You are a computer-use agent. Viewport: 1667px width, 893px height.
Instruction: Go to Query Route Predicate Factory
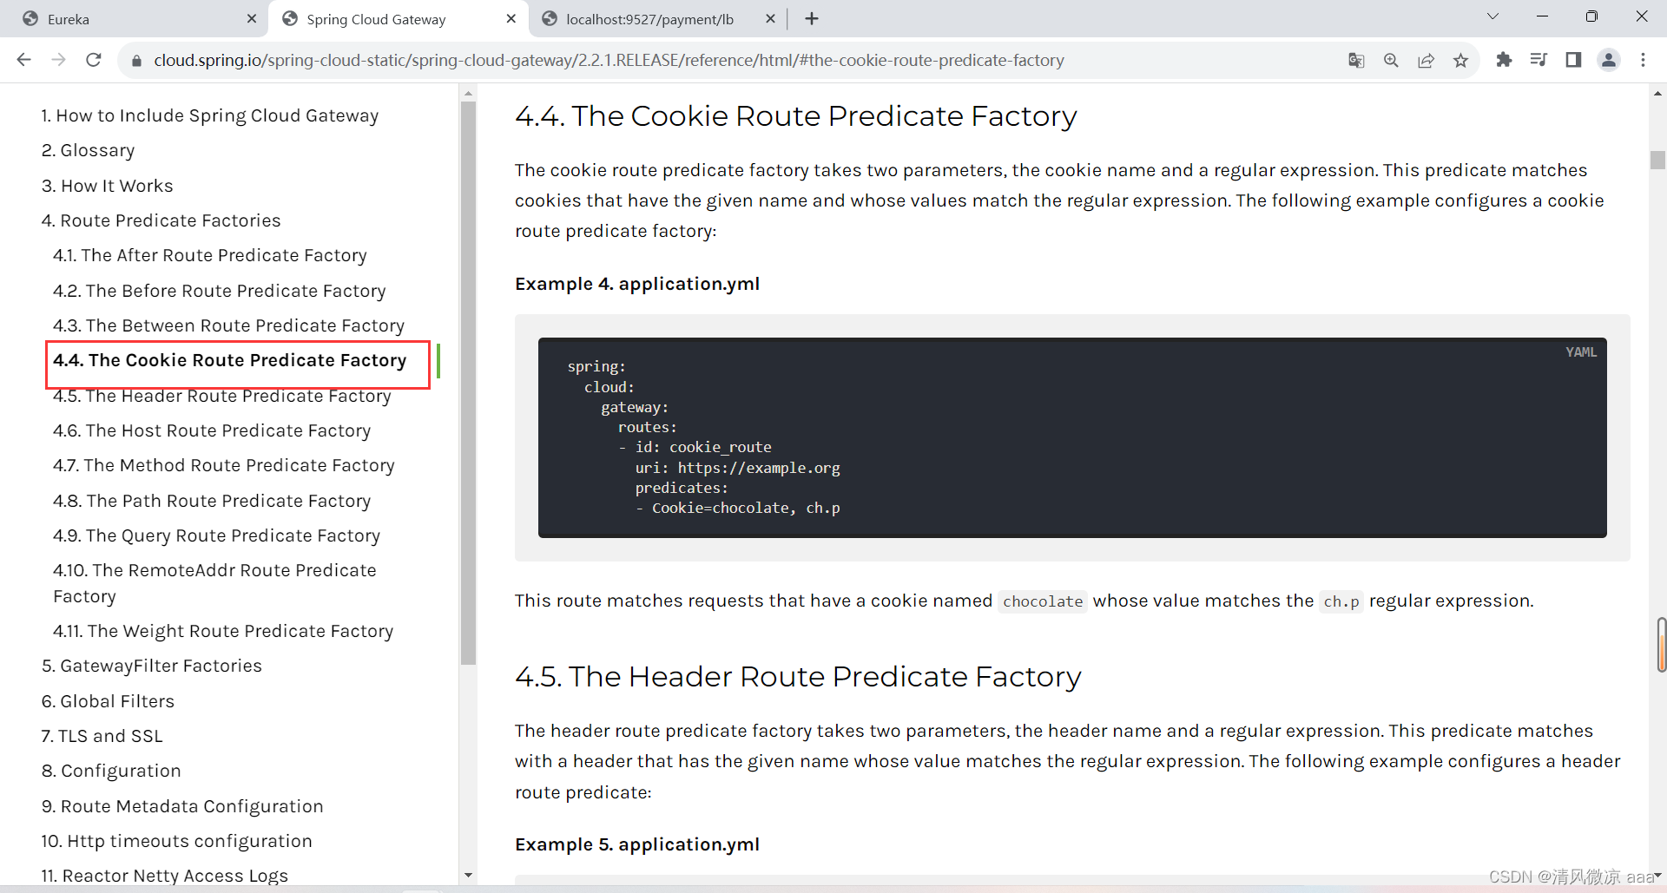pos(216,535)
